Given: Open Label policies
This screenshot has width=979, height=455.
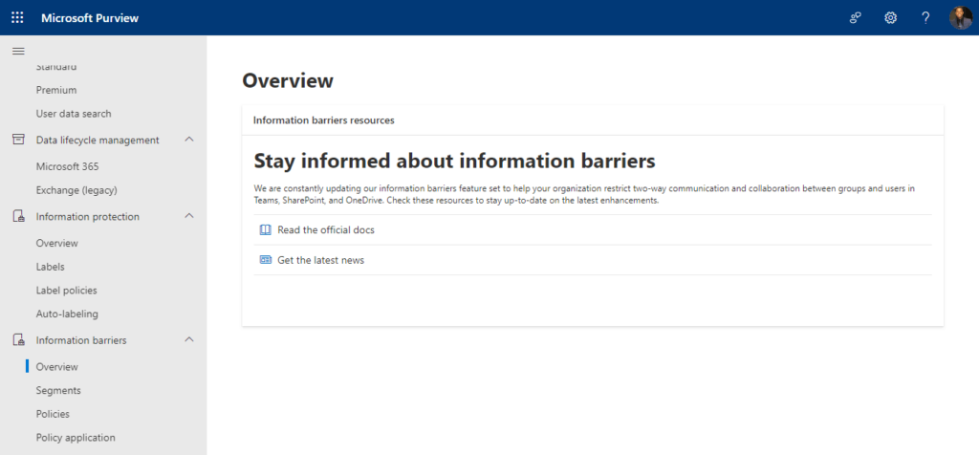Looking at the screenshot, I should click(x=66, y=291).
